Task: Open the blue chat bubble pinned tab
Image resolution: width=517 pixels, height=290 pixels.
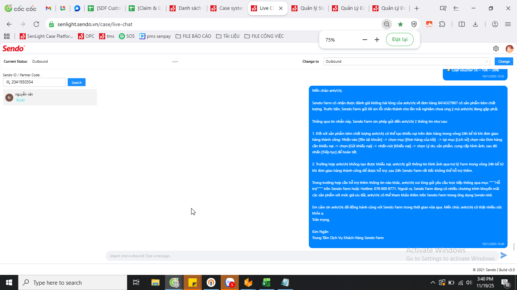Action: [x=77, y=8]
